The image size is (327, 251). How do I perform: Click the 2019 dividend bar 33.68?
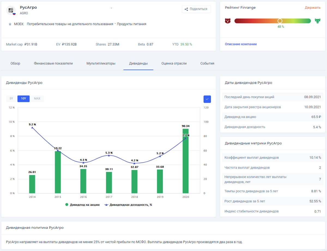(160, 181)
